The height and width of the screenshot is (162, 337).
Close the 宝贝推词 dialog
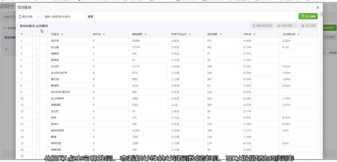[317, 8]
